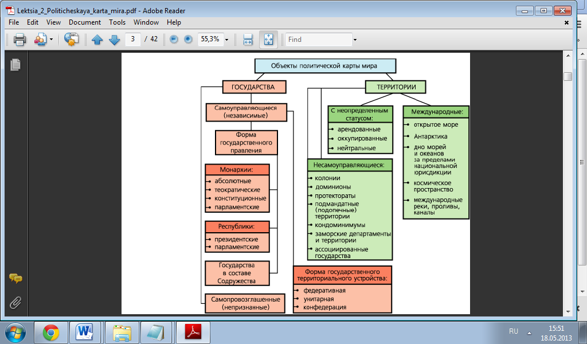Image resolution: width=587 pixels, height=344 pixels.
Task: Click the vertical scrollbar up arrow
Action: 568,56
